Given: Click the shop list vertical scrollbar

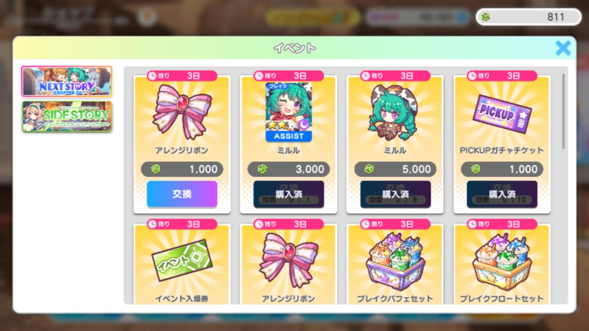Looking at the screenshot, I should (564, 111).
